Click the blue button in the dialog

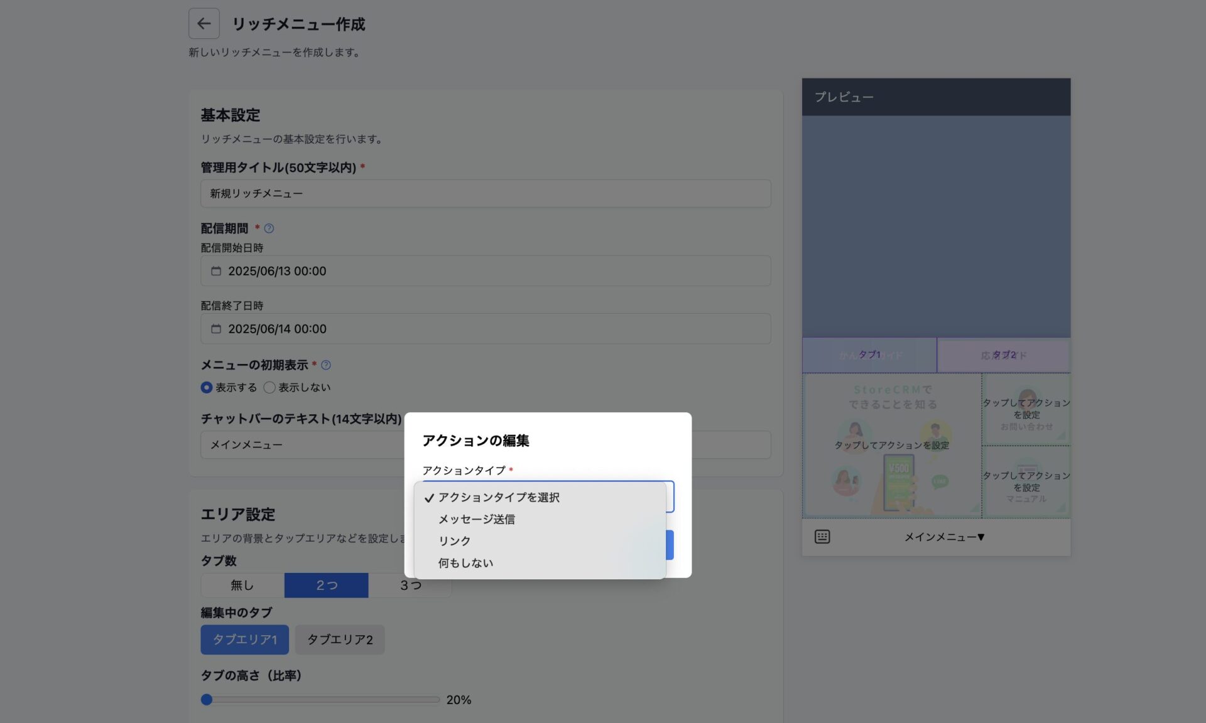point(670,545)
